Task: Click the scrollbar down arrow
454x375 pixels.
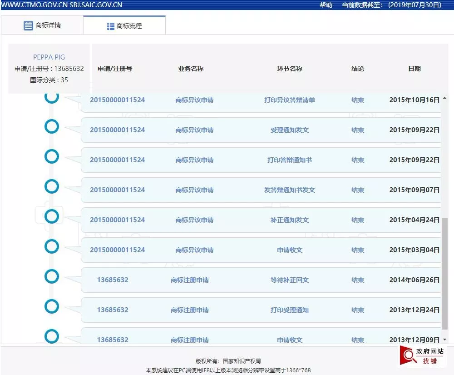Action: coord(444,340)
